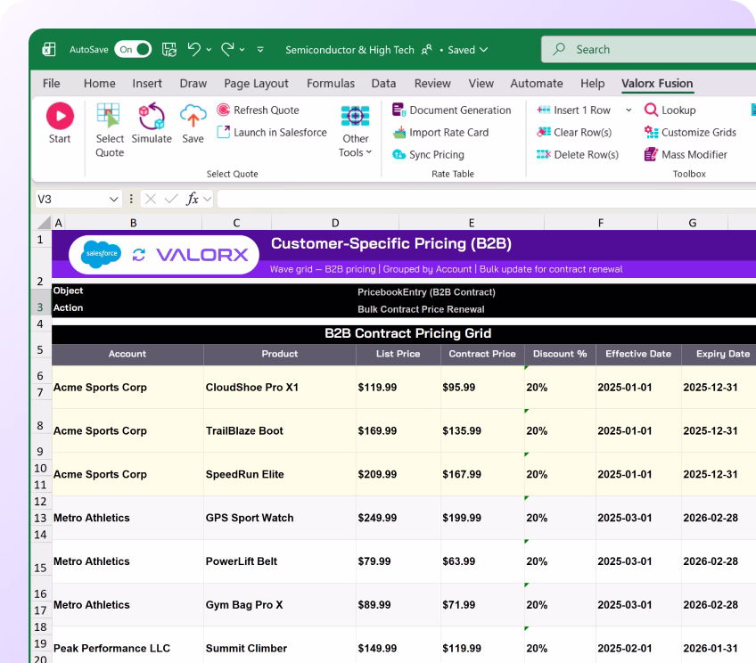This screenshot has width=756, height=663.
Task: Click the Select All corner triangle
Action: [44, 222]
